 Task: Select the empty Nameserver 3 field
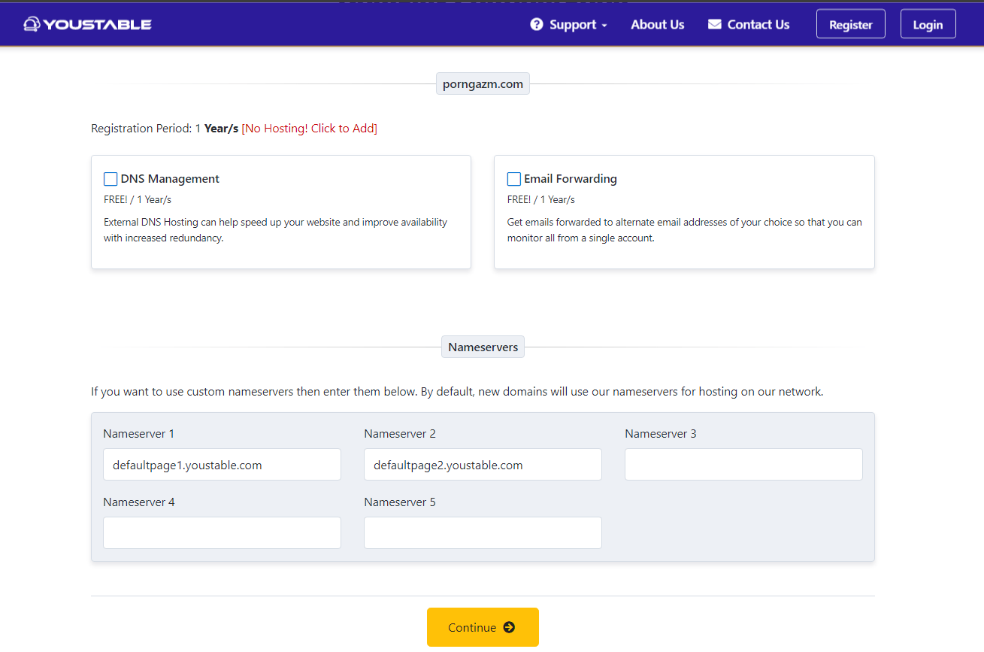(743, 465)
